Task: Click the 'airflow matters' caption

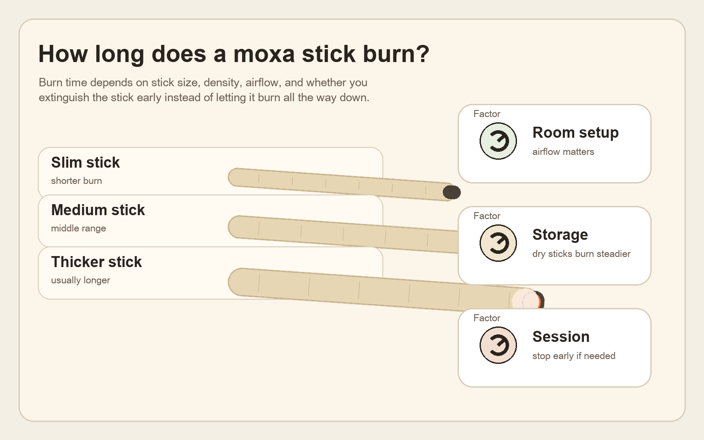Action: (563, 152)
